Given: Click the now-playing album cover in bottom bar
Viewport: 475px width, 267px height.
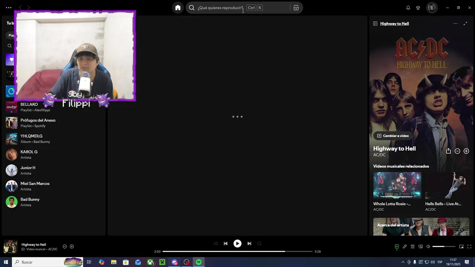Looking at the screenshot, I should 10,247.
